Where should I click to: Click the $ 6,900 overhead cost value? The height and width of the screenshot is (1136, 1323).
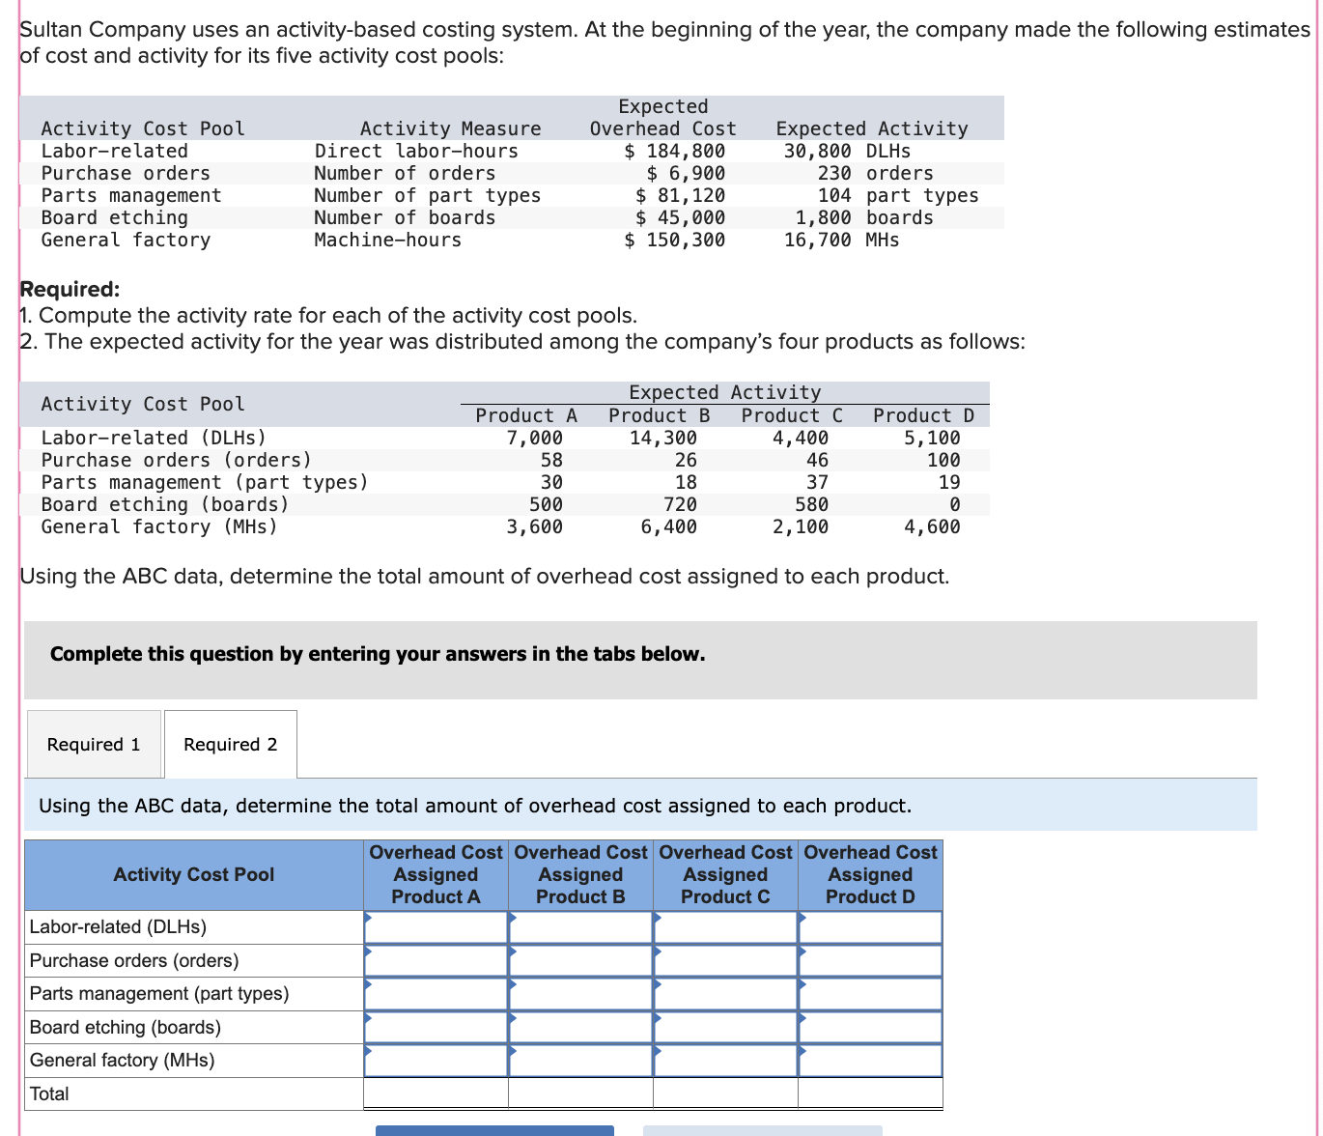[686, 173]
